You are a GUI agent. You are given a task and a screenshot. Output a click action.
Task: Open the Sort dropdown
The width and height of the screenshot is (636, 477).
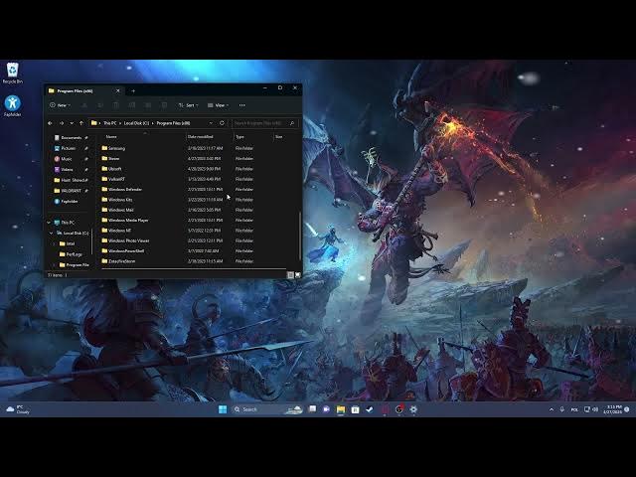pyautogui.click(x=188, y=104)
